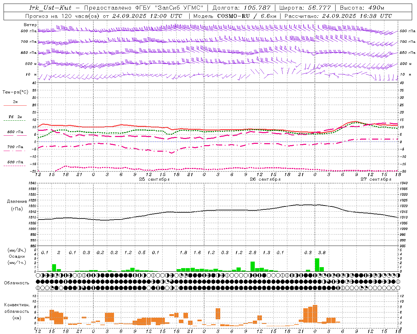The image size is (417, 334).
Task: Click the '2м' temperature legend entry
Action: pyautogui.click(x=15, y=102)
